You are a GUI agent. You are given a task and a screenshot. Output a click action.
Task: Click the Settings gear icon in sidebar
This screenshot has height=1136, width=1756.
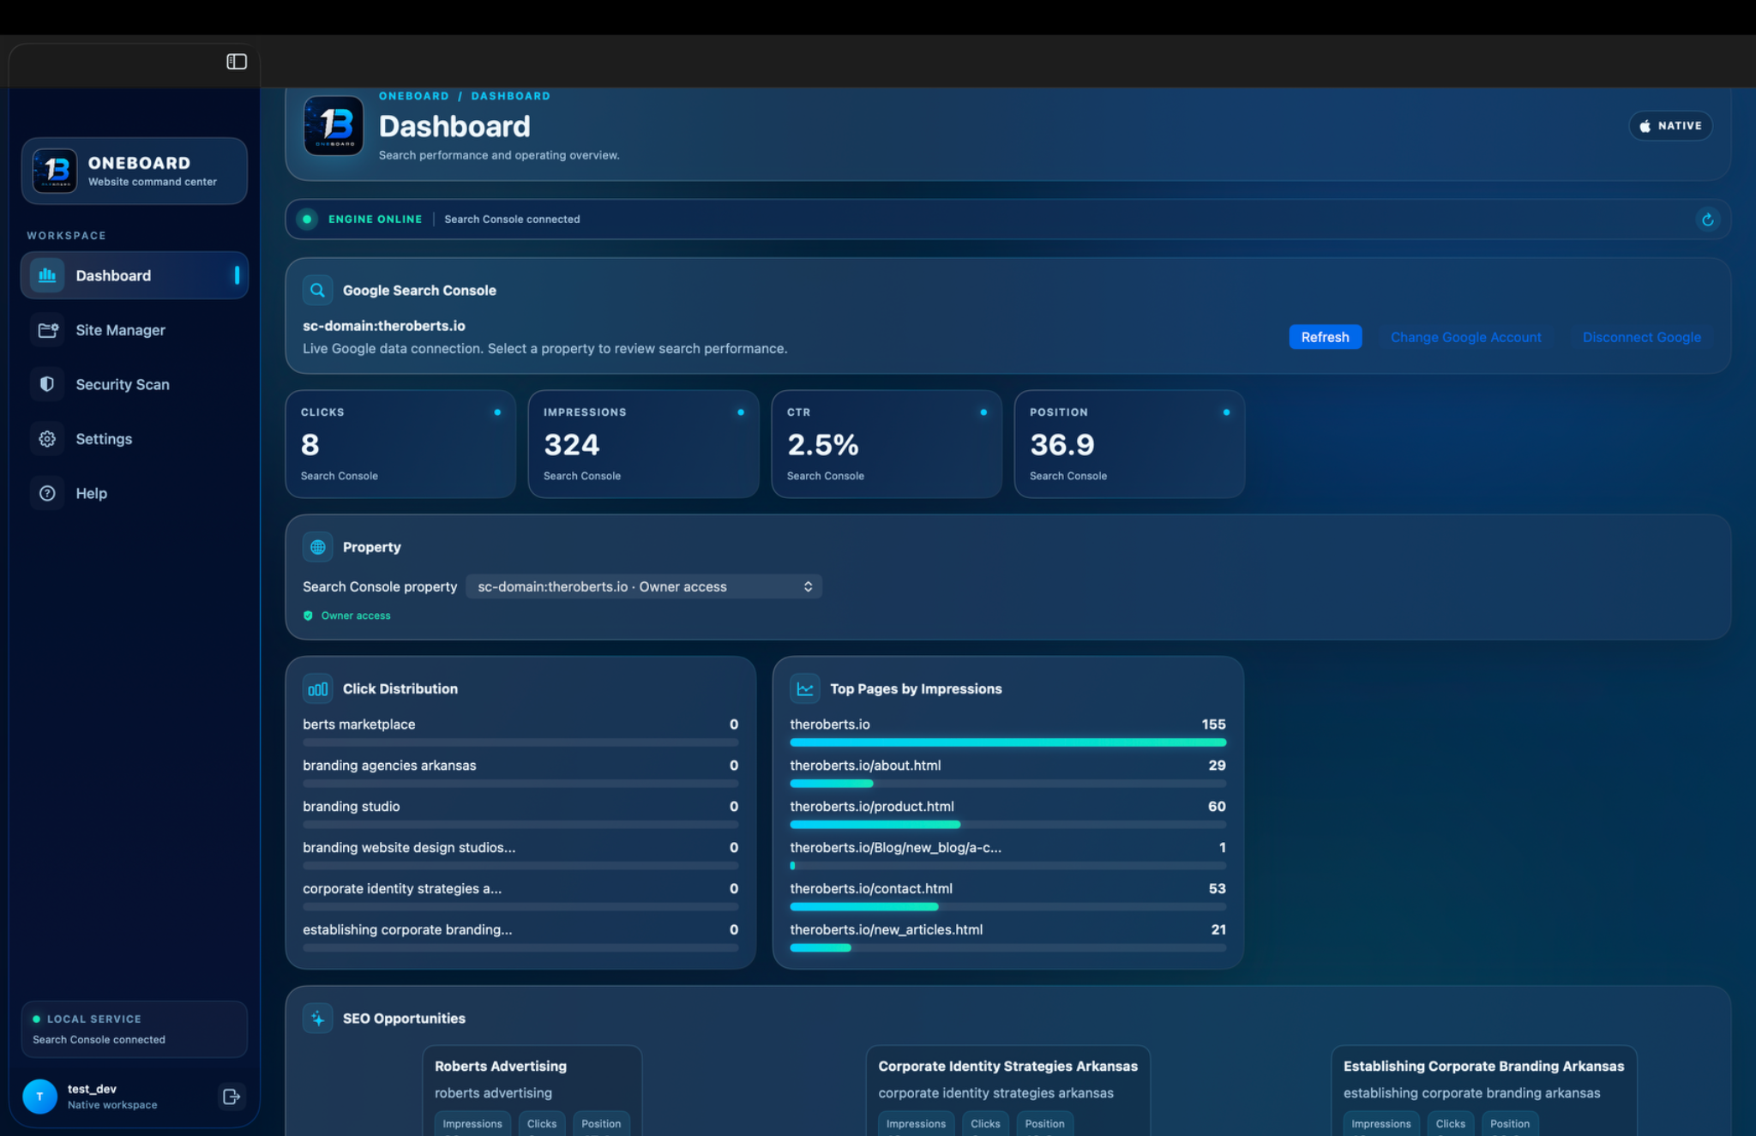click(x=47, y=439)
